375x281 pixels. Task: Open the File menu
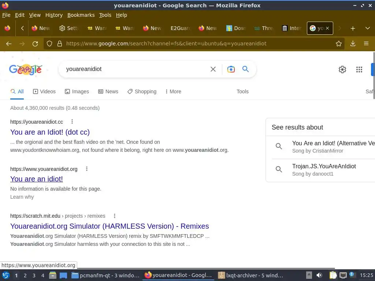6,15
